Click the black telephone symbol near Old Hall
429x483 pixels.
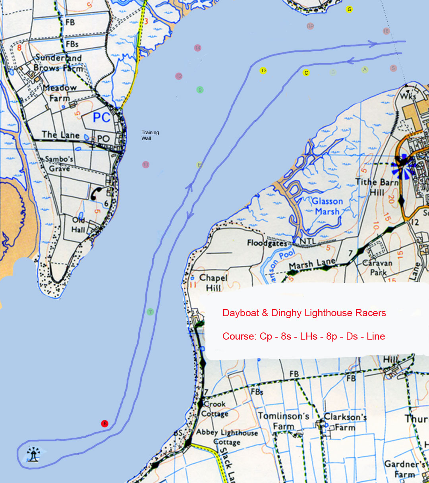(x=97, y=193)
